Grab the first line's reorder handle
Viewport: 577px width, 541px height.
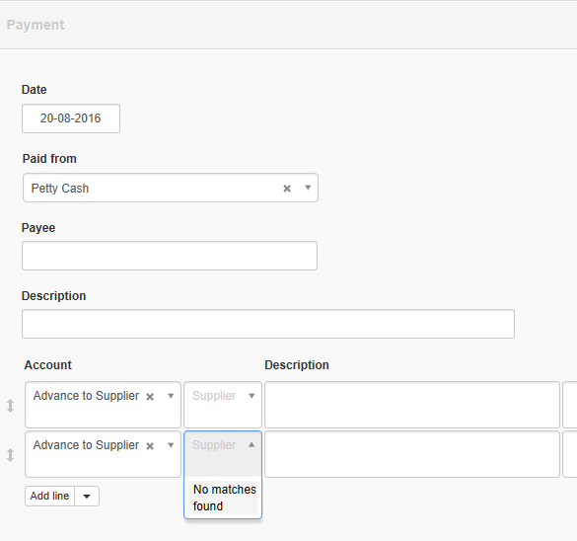click(x=10, y=406)
